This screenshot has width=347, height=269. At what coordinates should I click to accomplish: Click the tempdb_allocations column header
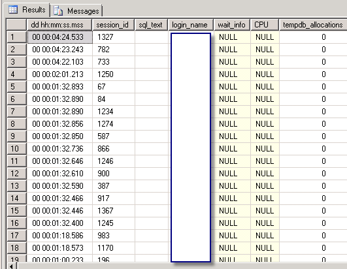[x=313, y=25]
